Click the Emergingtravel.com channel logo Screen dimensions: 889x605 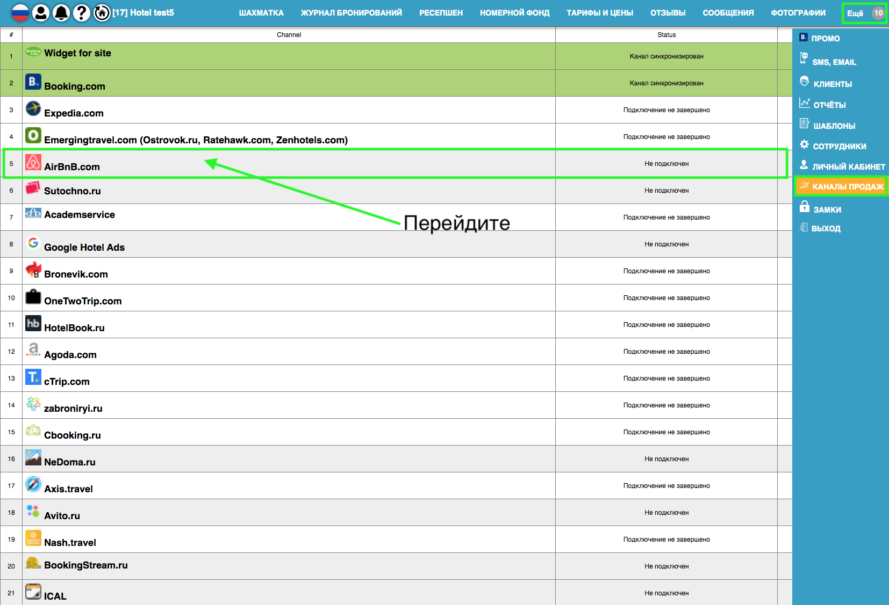(33, 135)
